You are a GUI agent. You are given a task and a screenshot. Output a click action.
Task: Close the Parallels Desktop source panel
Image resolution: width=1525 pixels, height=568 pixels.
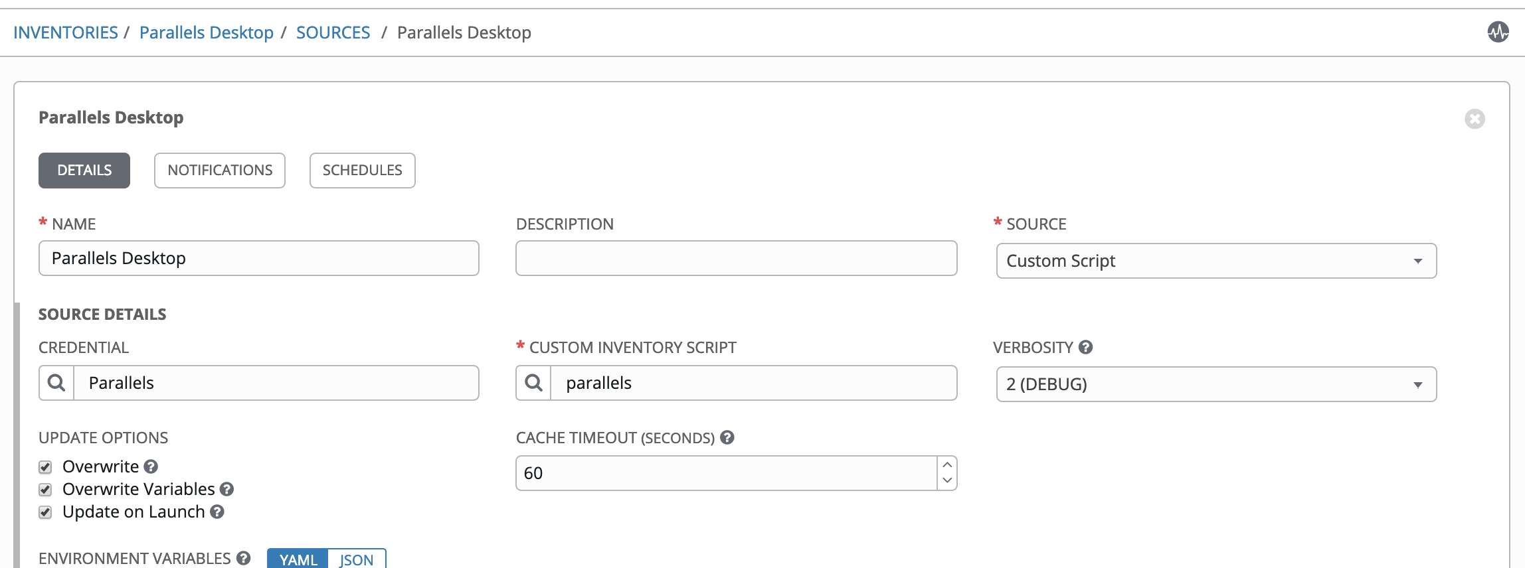pyautogui.click(x=1475, y=119)
